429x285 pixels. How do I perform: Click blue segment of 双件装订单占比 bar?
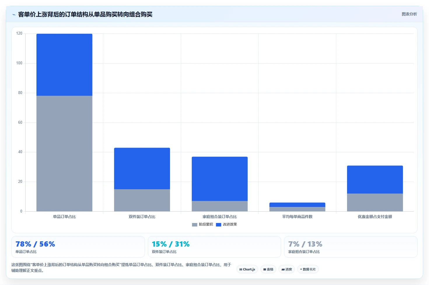click(x=142, y=169)
